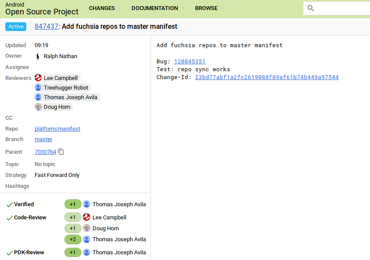Image resolution: width=370 pixels, height=260 pixels.
Task: Click the 'No topic' value
Action: [45, 164]
